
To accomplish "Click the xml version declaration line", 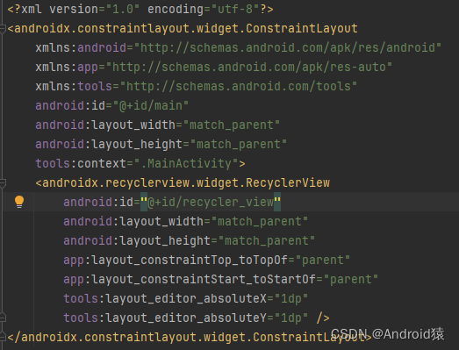I will point(140,9).
